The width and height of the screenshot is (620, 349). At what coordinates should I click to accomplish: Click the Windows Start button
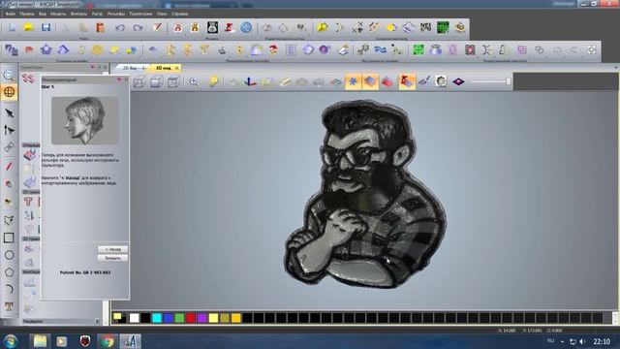click(11, 341)
